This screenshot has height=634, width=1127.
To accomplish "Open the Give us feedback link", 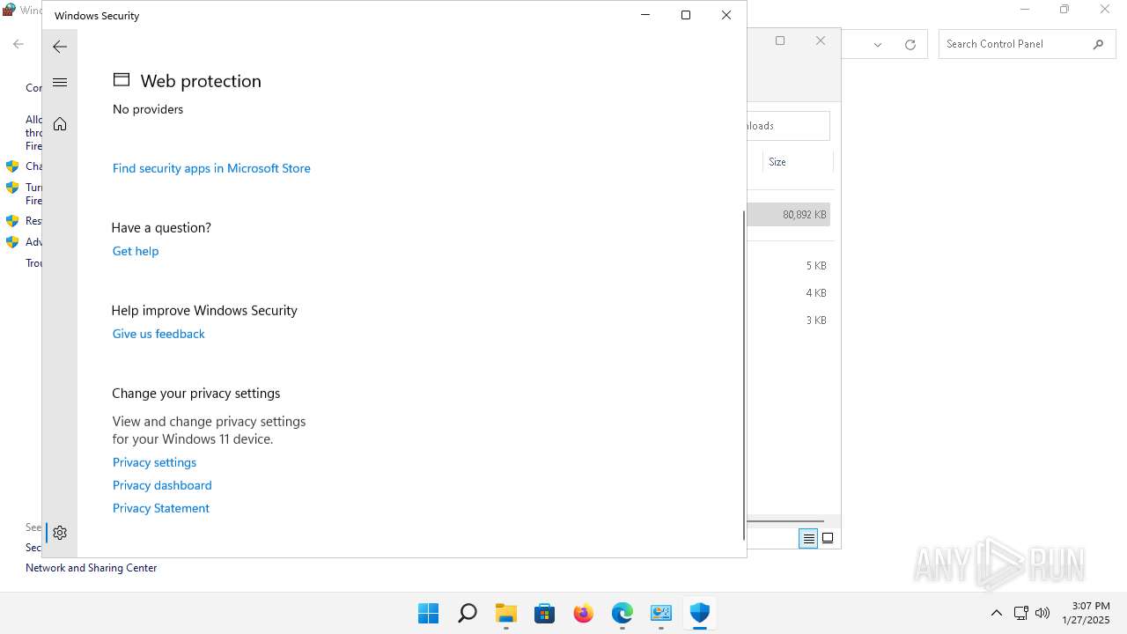I will pos(158,334).
